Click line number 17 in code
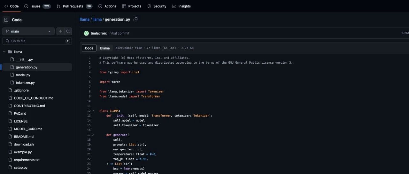 coord(89,135)
